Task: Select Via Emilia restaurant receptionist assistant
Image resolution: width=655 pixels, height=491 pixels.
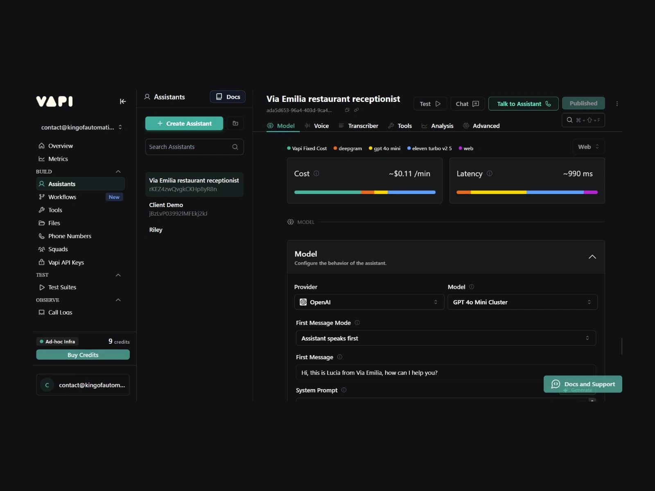Action: click(194, 185)
